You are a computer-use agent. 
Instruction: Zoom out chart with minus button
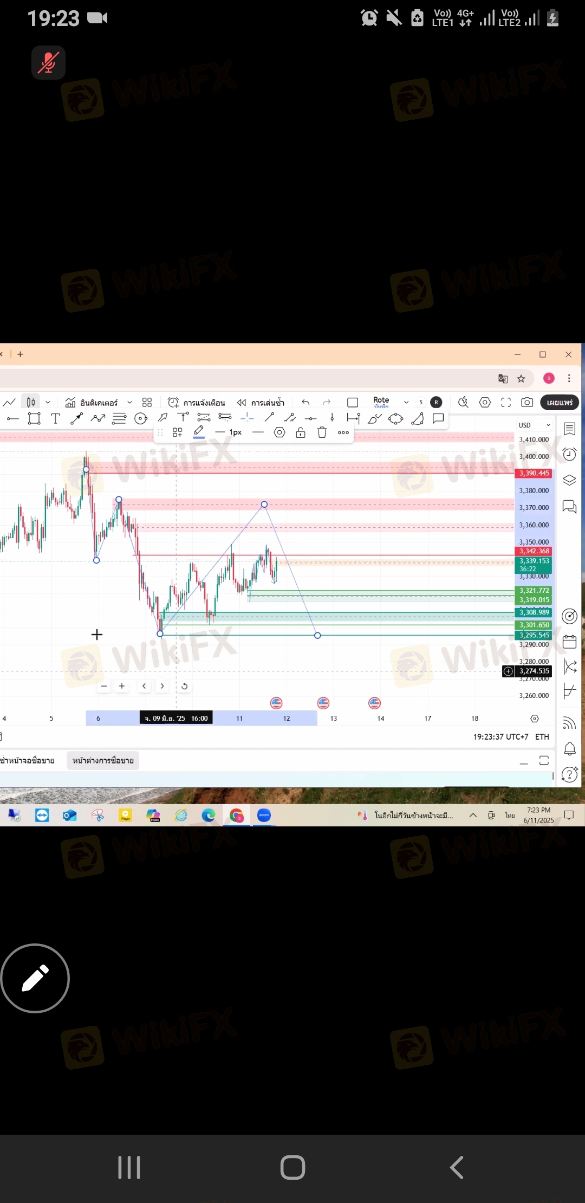104,686
